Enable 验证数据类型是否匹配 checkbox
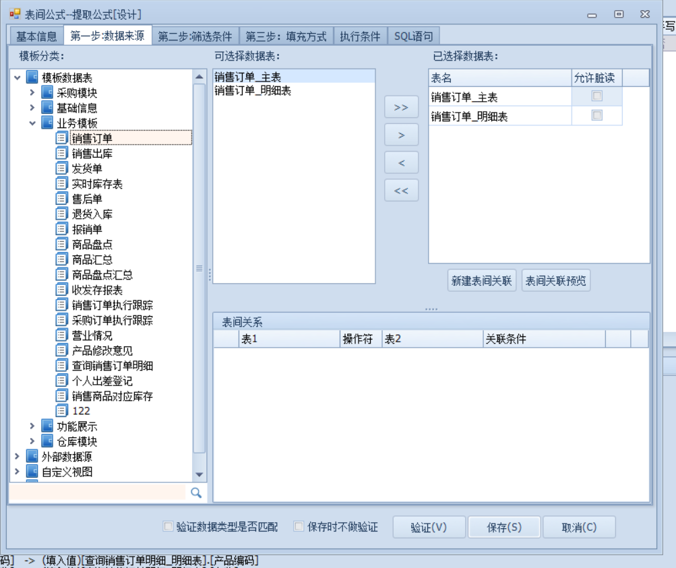The width and height of the screenshot is (676, 568). tap(168, 526)
